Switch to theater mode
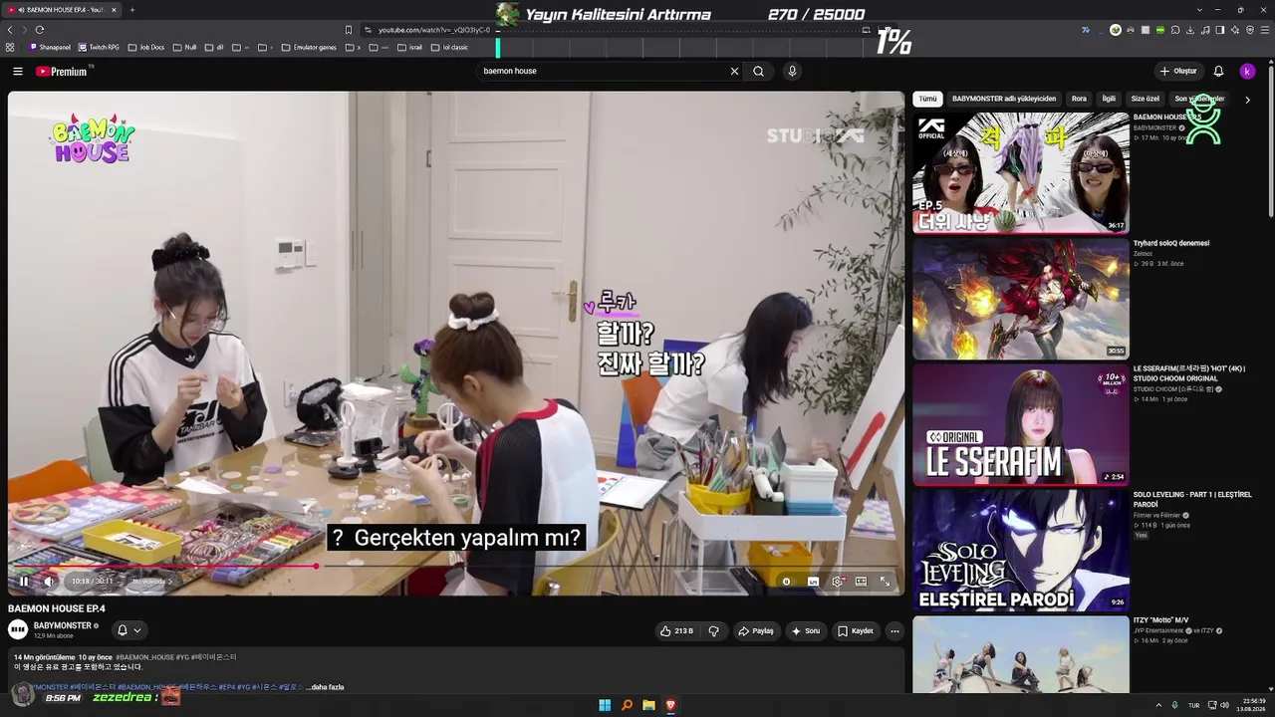This screenshot has height=717, width=1275. [861, 582]
